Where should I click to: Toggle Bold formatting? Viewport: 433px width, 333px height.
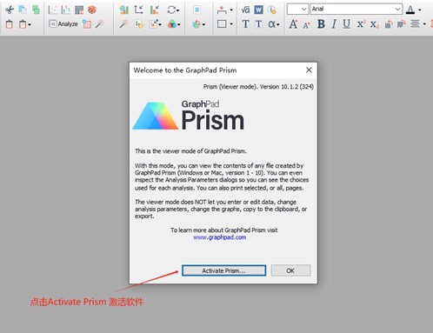tap(321, 24)
